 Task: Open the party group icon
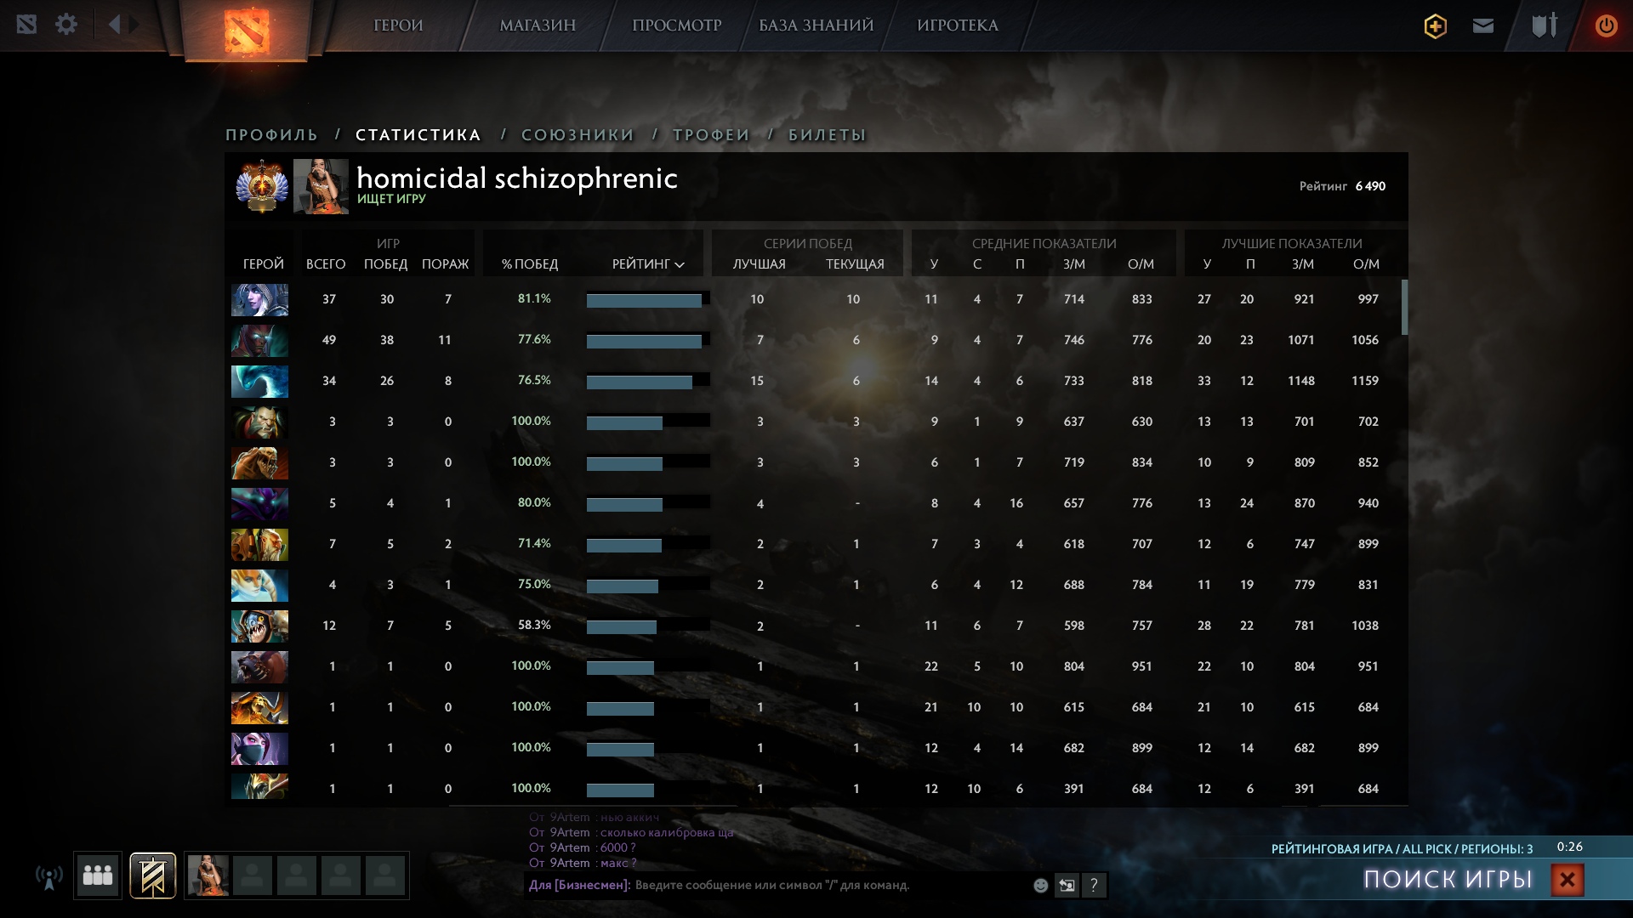coord(98,875)
